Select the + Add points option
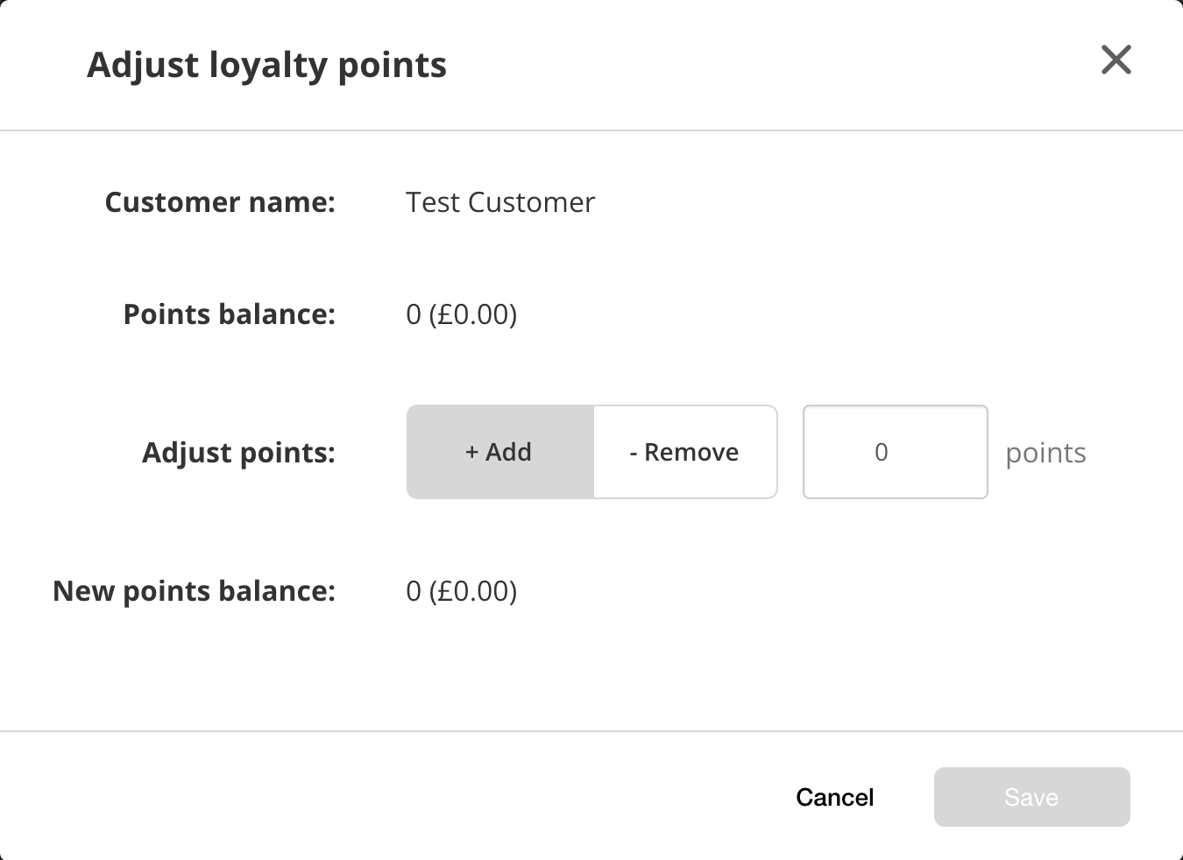 499,452
